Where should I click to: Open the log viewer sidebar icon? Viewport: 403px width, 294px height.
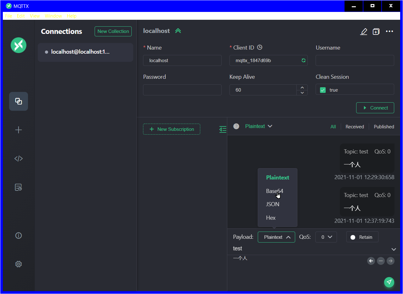[x=18, y=187]
